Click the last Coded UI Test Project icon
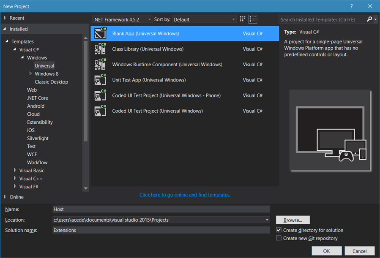380x258 pixels. [100, 111]
